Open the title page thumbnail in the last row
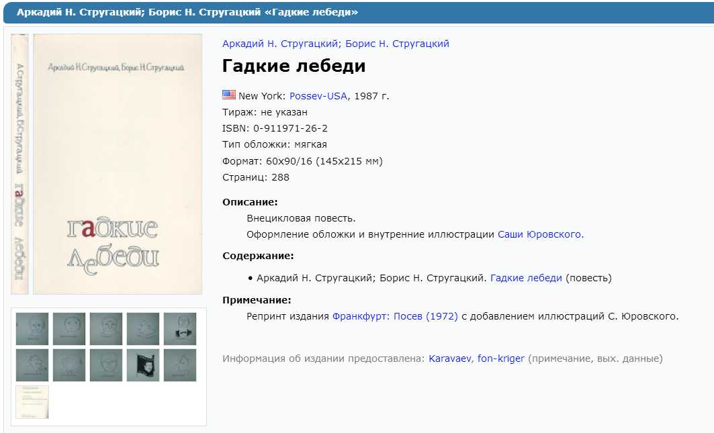The width and height of the screenshot is (714, 433). click(32, 401)
